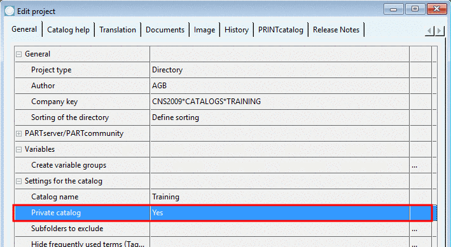Image resolution: width=451 pixels, height=247 pixels.
Task: Open the Catalog help tab
Action: [x=69, y=30]
